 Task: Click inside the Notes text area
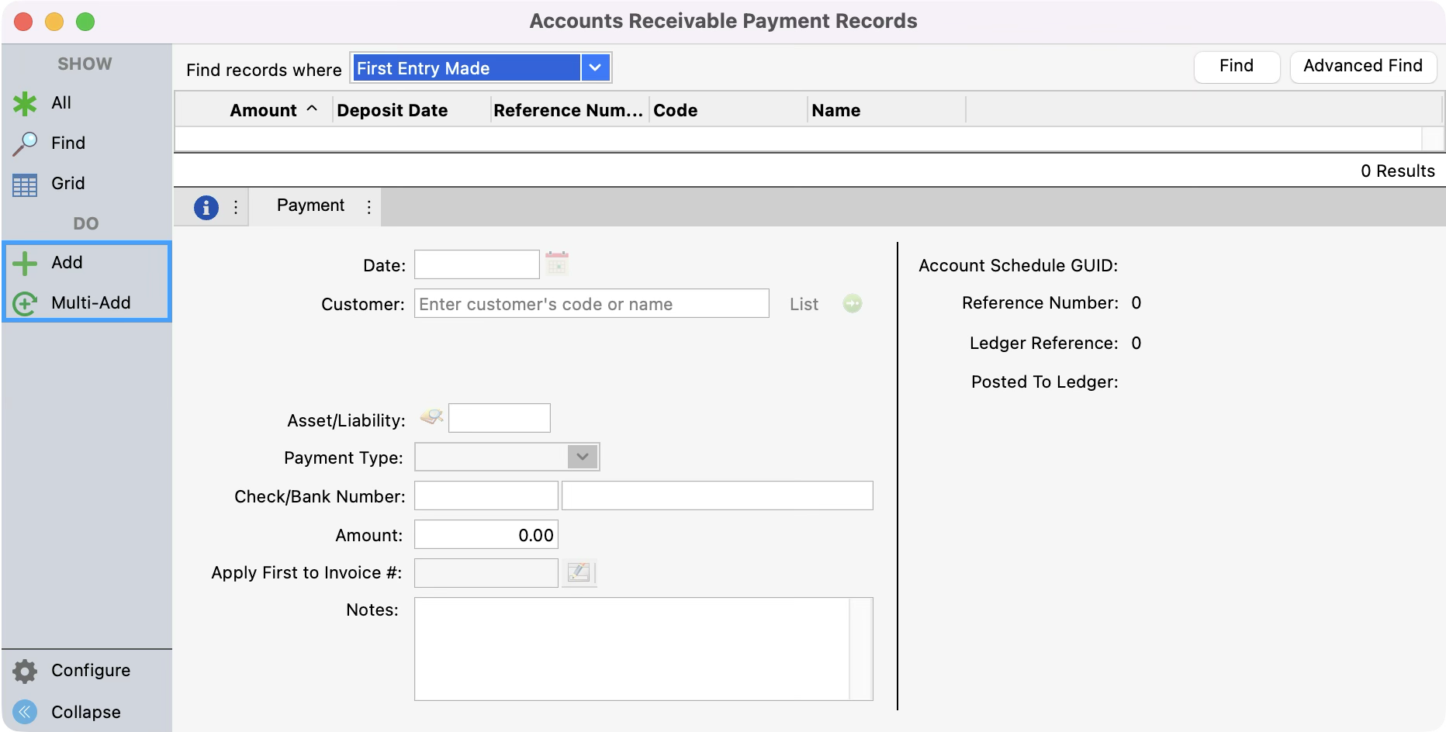[x=632, y=649]
